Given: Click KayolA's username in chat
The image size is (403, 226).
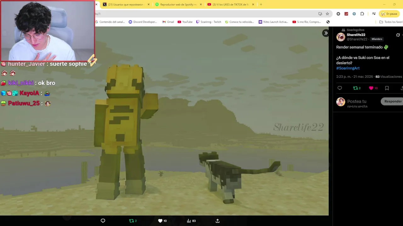Looking at the screenshot, I should tap(29, 93).
